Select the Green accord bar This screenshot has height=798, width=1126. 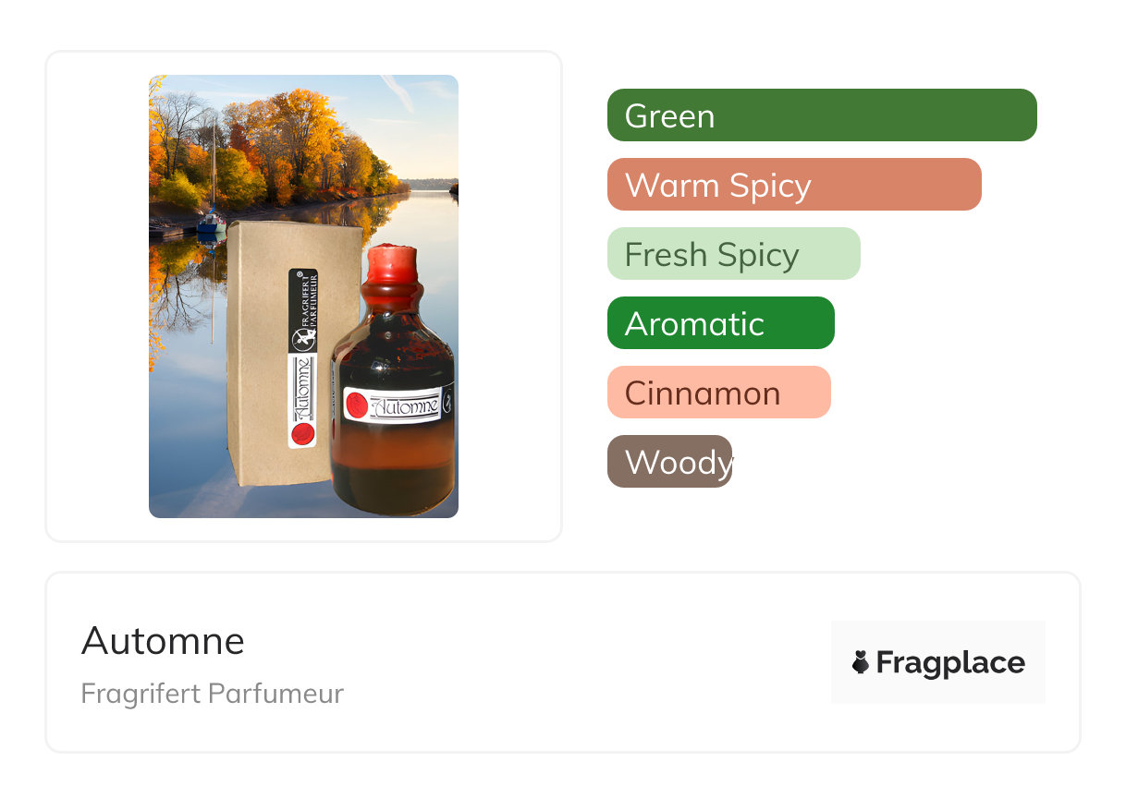click(822, 115)
